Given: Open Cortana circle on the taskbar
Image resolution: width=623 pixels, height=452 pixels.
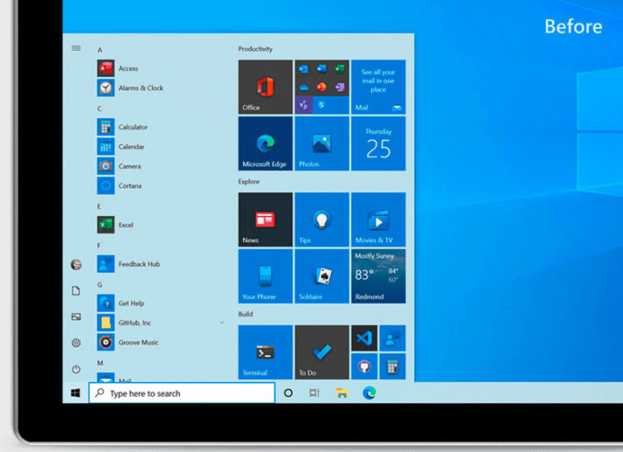Looking at the screenshot, I should (x=289, y=393).
